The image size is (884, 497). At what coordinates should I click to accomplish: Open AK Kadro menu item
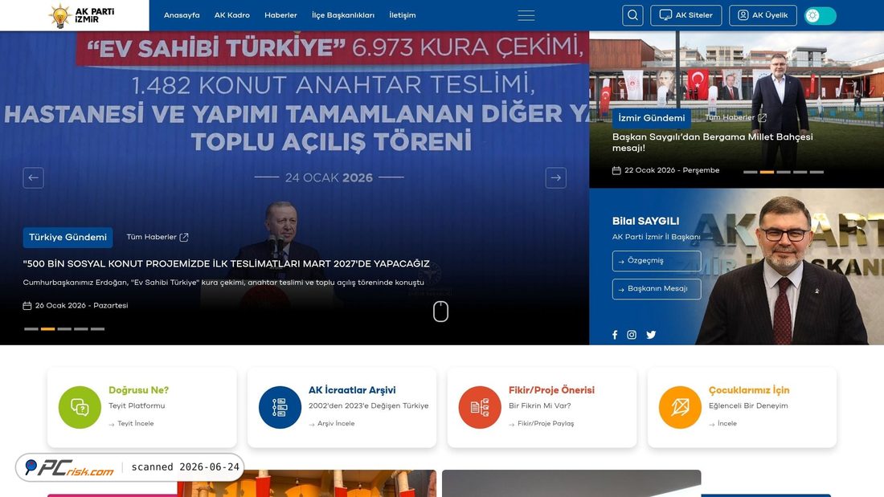(x=231, y=15)
